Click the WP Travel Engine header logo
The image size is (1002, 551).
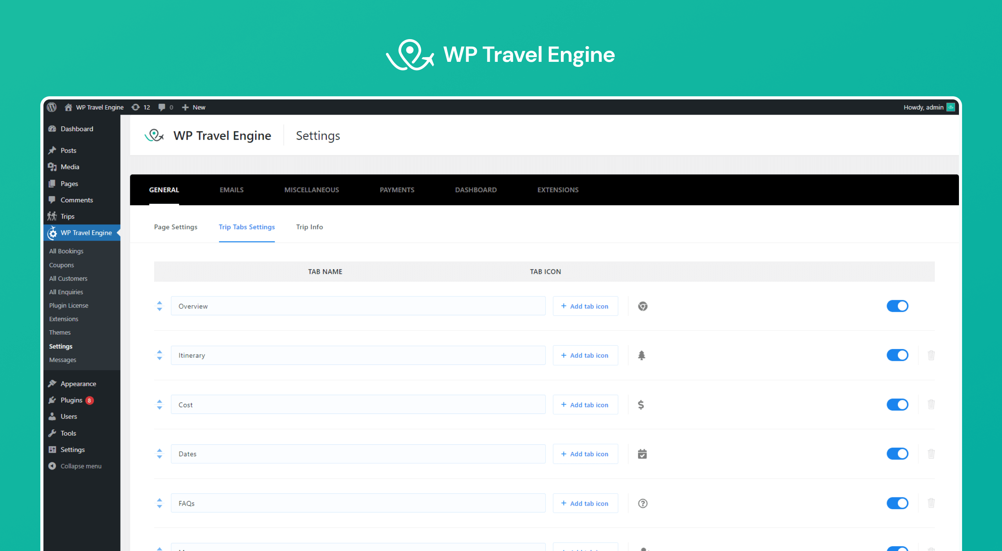[154, 135]
